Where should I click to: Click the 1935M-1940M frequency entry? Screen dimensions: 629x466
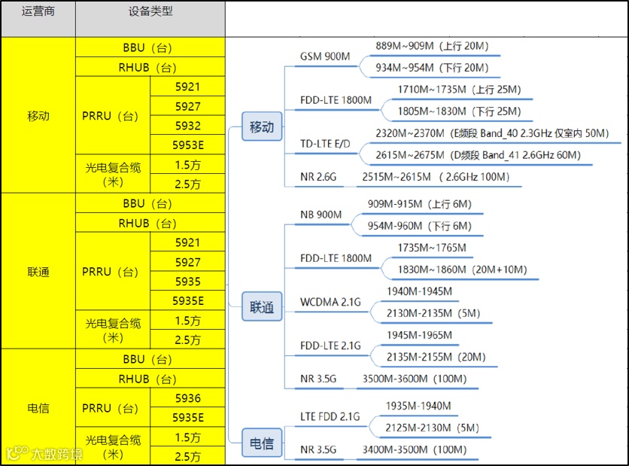[x=418, y=406]
